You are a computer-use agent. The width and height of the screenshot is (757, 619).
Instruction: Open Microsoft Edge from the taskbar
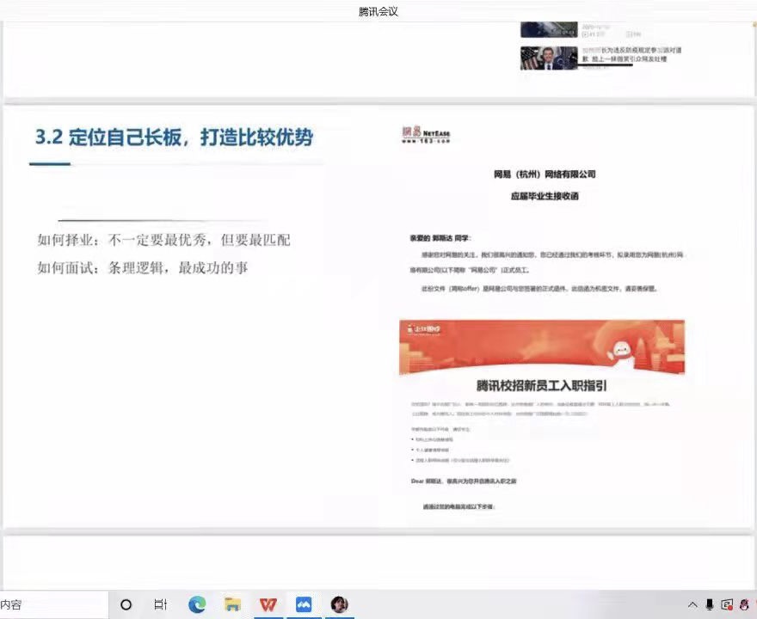coord(197,604)
